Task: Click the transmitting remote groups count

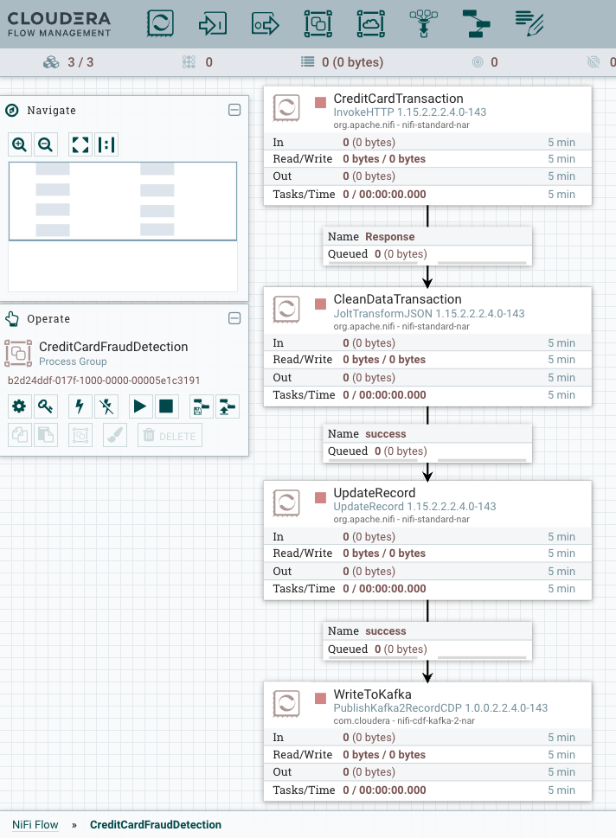Action: [x=485, y=62]
